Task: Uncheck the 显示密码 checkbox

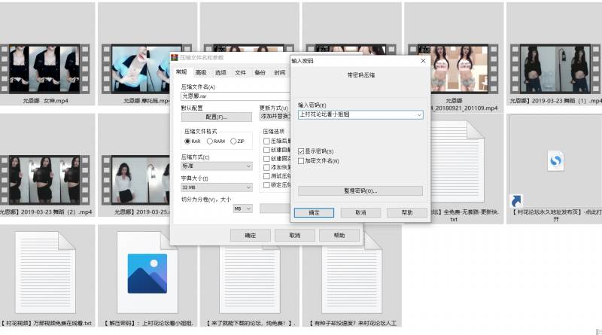Action: [301, 151]
